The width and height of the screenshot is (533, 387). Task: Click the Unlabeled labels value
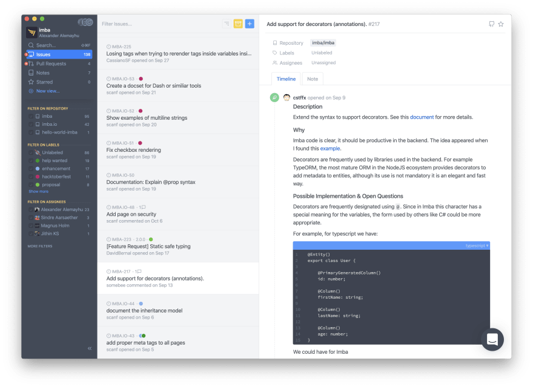click(x=322, y=53)
